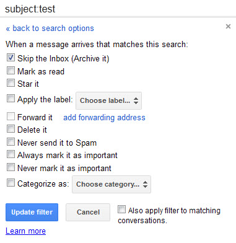Expand the Choose category dropdown
Screen dimensions: 236x243
pyautogui.click(x=111, y=184)
